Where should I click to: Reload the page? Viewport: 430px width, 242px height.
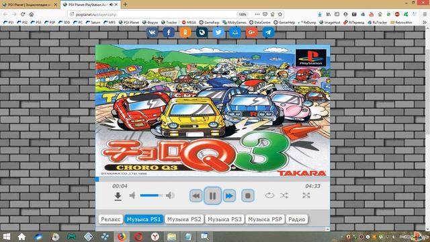pyautogui.click(x=23, y=14)
